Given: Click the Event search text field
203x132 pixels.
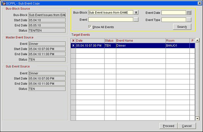Looking at the screenshot, I should pyautogui.click(x=110, y=20).
